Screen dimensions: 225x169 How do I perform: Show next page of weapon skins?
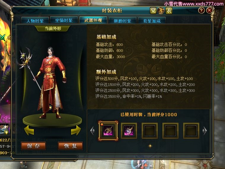tap(205, 130)
